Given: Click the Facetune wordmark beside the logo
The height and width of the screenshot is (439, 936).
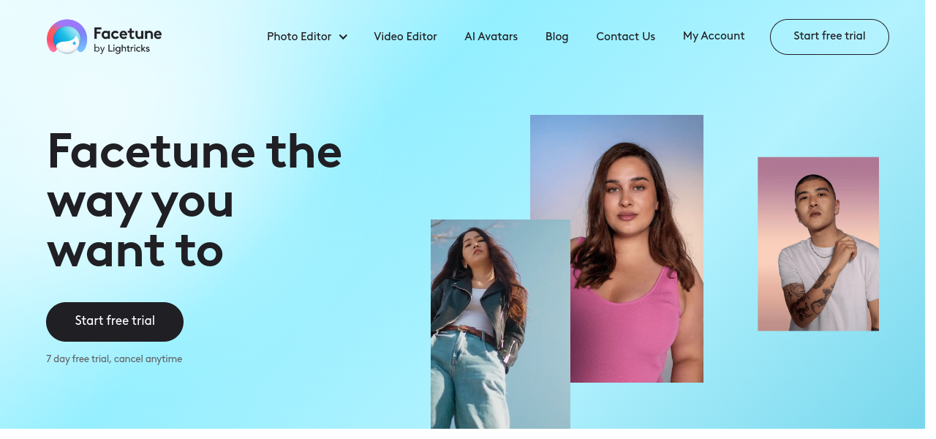Looking at the screenshot, I should pyautogui.click(x=127, y=33).
